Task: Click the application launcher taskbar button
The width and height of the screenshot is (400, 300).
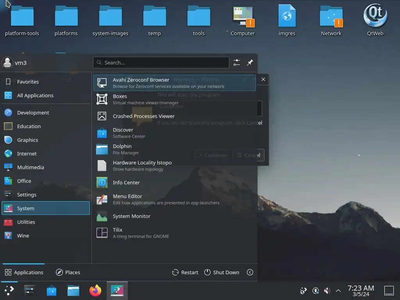Action: click(9, 291)
